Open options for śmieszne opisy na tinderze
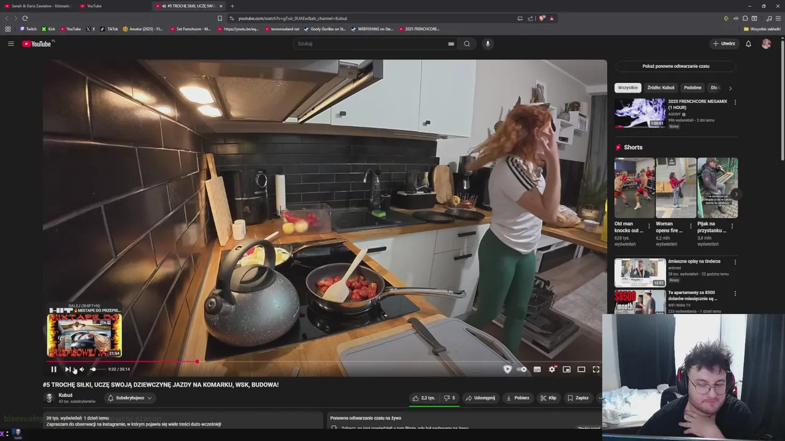Image resolution: width=785 pixels, height=441 pixels. click(735, 262)
